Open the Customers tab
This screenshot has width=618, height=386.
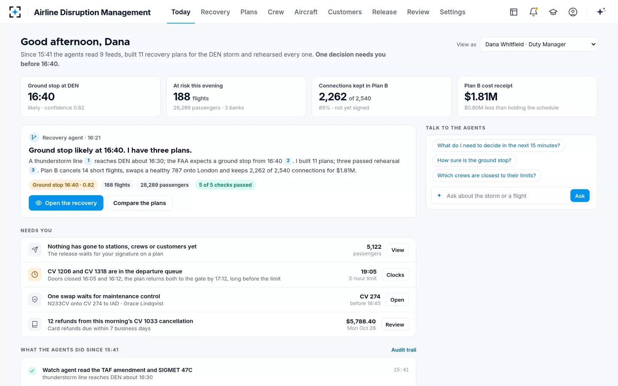(345, 12)
